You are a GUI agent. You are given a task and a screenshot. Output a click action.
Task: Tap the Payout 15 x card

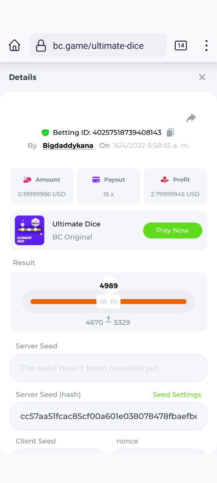(x=108, y=186)
